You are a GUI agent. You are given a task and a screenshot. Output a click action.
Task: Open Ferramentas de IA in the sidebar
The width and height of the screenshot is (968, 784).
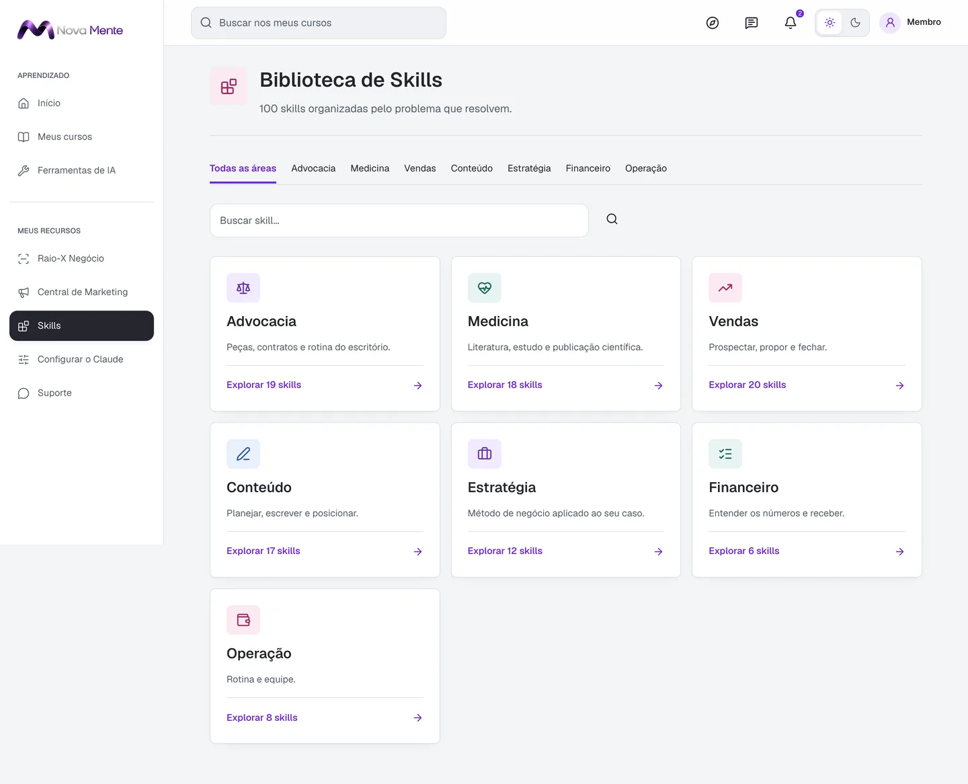click(x=81, y=170)
